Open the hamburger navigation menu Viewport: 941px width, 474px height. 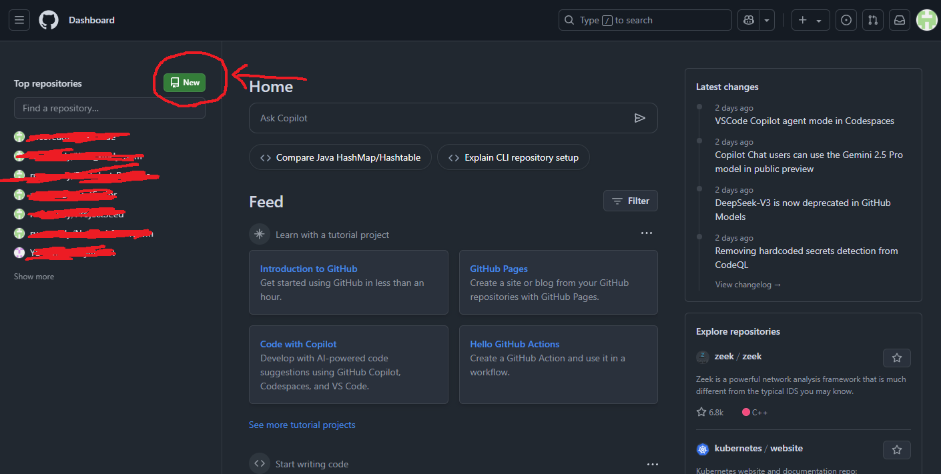pyautogui.click(x=19, y=20)
